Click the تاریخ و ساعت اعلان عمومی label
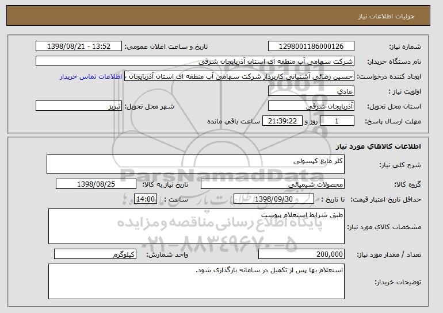This screenshot has height=313, width=443. coord(166,47)
